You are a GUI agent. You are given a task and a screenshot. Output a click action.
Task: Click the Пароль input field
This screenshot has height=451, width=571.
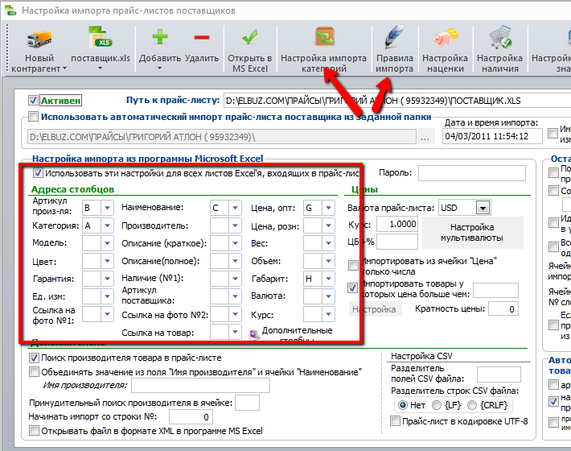tap(472, 173)
